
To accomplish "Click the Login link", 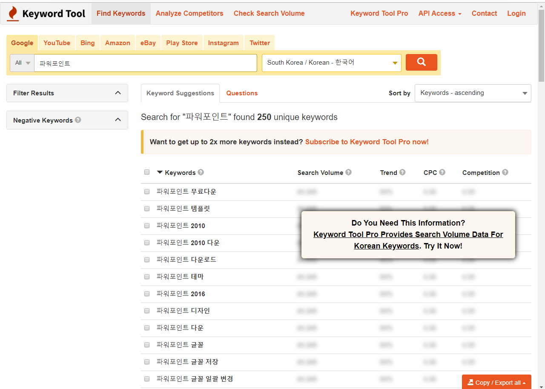I will point(516,14).
